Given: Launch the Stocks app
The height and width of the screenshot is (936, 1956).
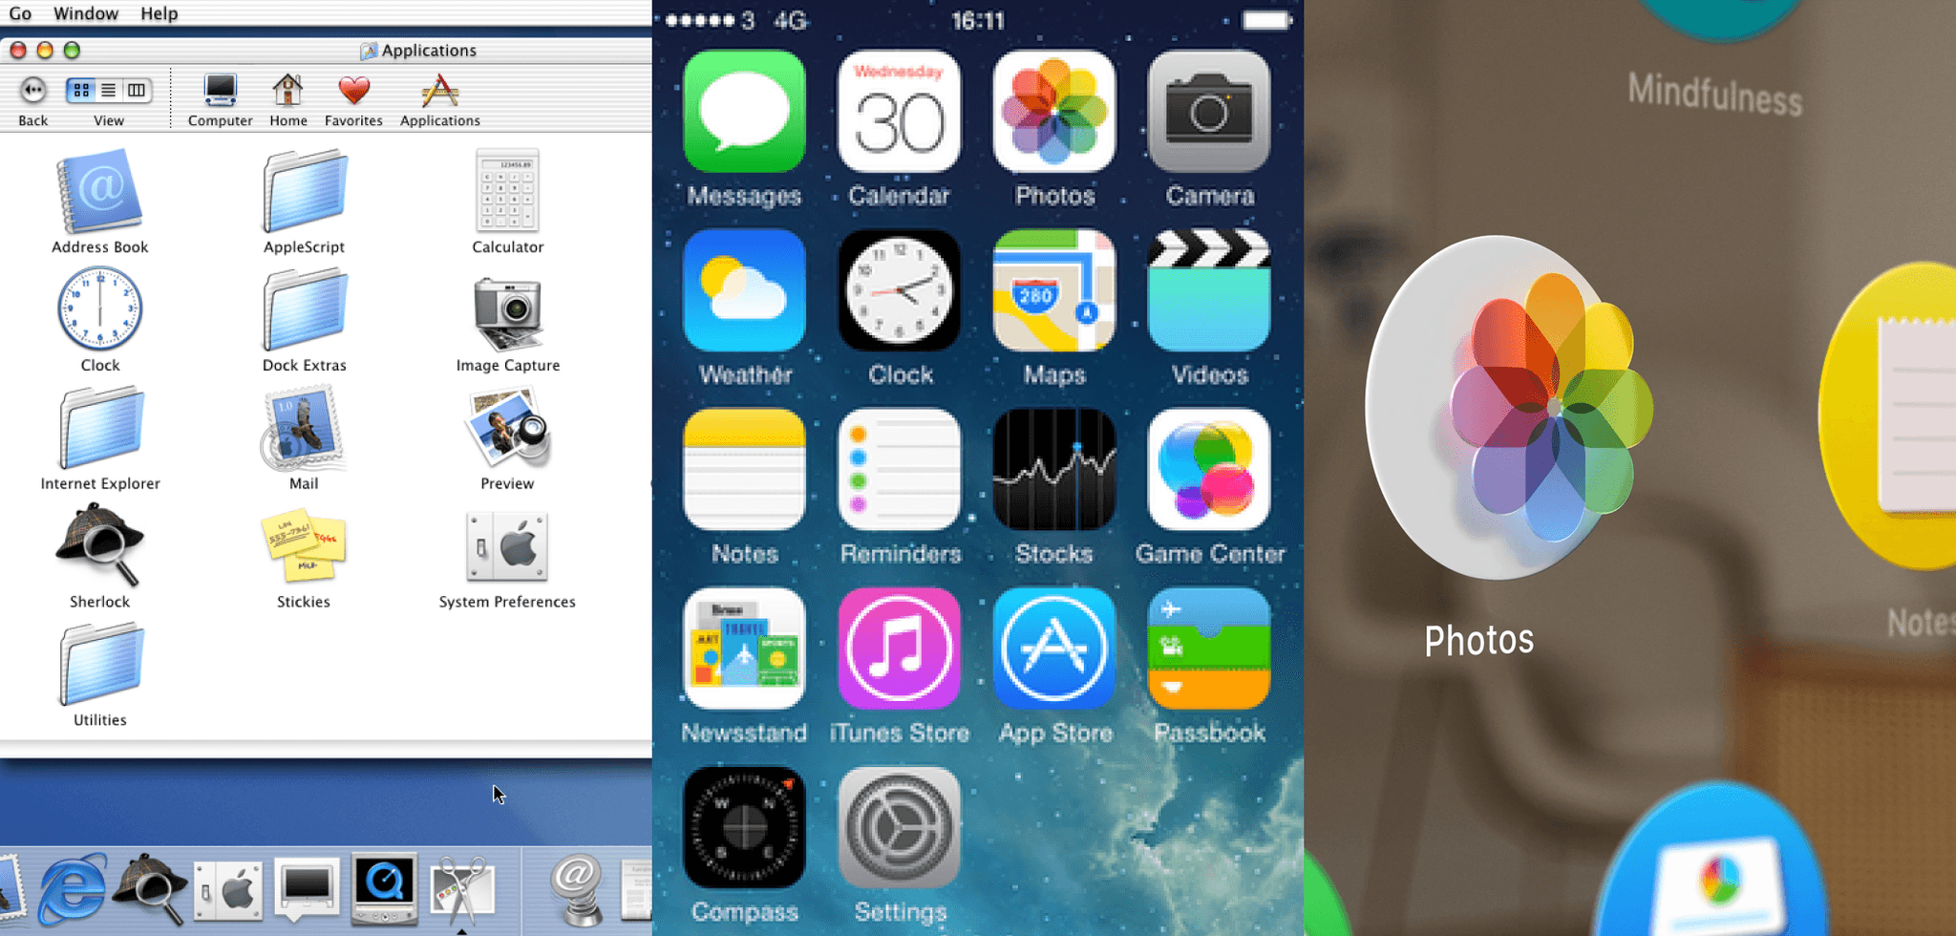Looking at the screenshot, I should (1054, 469).
